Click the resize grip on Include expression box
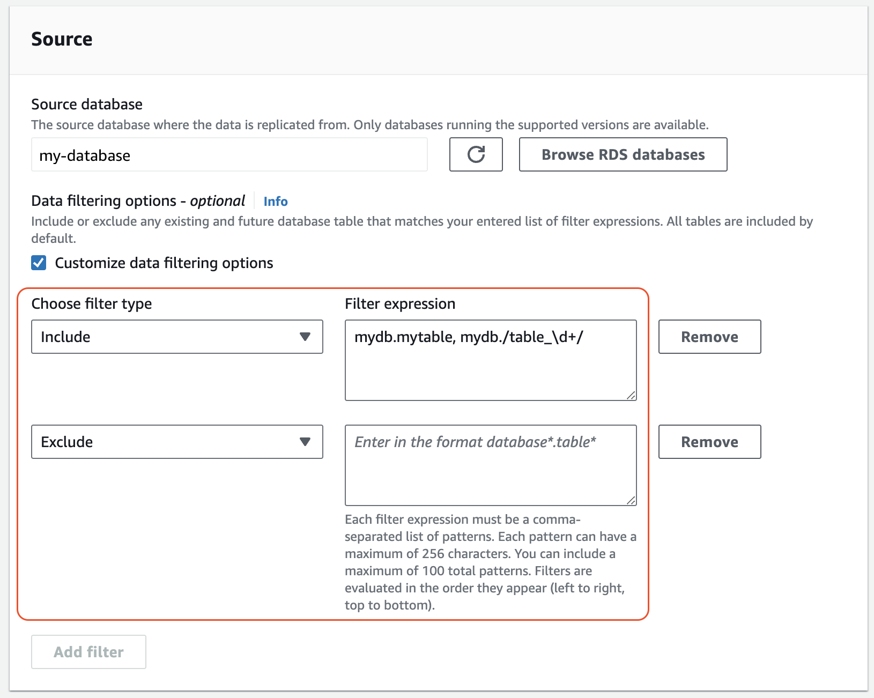The width and height of the screenshot is (874, 698). pyautogui.click(x=632, y=395)
